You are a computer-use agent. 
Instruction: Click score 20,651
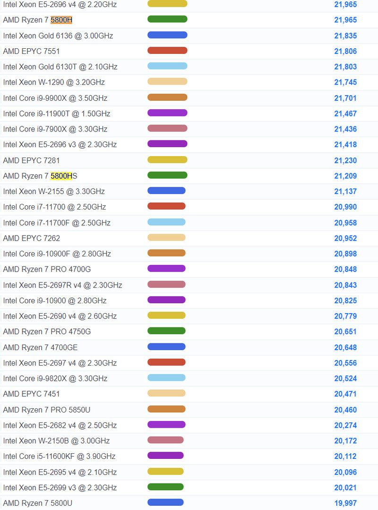tap(345, 332)
